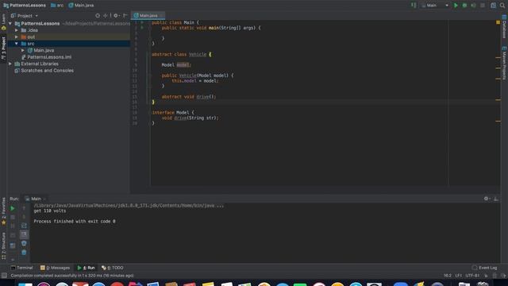Click the LF line separator in status bar

pyautogui.click(x=458, y=276)
